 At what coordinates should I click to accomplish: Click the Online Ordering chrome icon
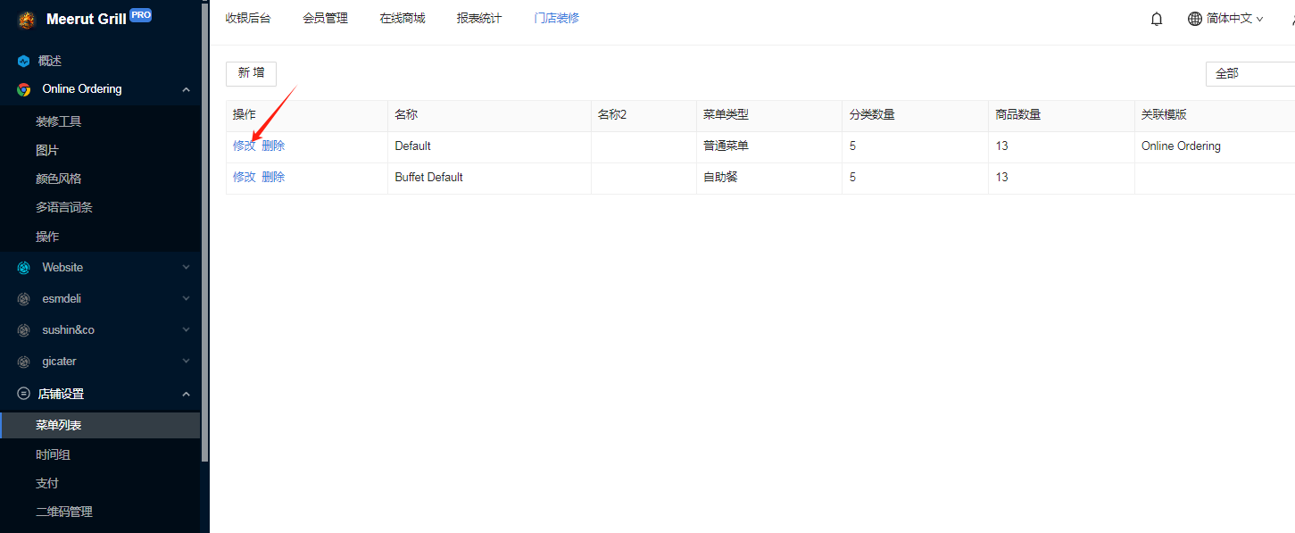point(24,89)
